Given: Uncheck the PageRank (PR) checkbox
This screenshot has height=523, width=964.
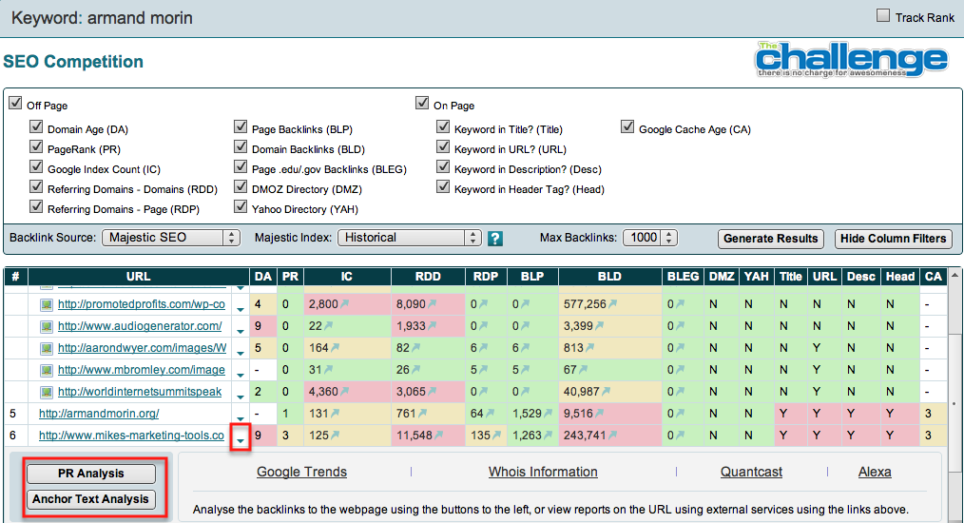Looking at the screenshot, I should [x=36, y=148].
